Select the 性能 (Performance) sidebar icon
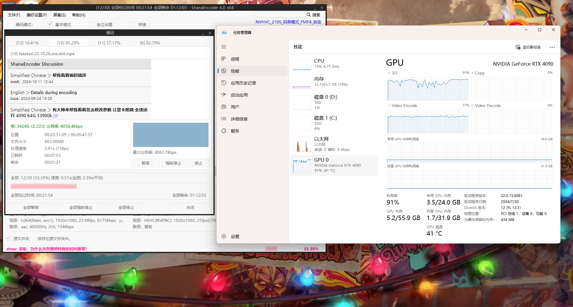The height and width of the screenshot is (307, 573). [224, 71]
